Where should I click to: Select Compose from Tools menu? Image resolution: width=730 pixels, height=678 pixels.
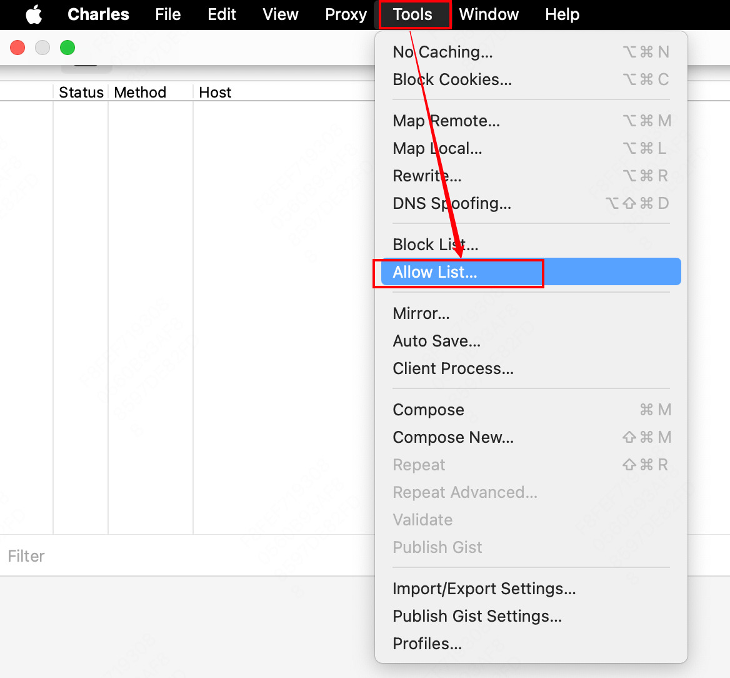pos(531,410)
